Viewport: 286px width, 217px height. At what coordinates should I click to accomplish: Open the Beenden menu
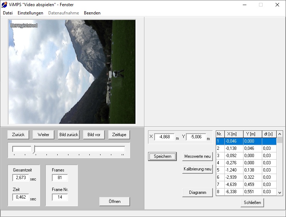(x=92, y=13)
